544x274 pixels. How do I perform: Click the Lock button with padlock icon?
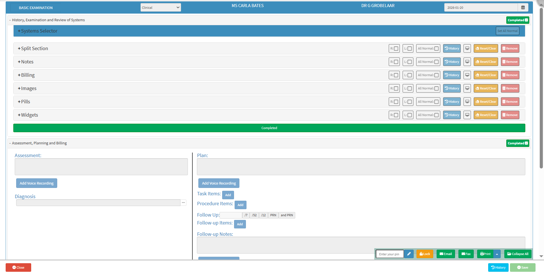click(x=425, y=254)
